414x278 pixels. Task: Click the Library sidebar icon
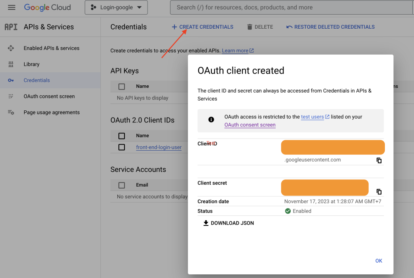tap(11, 64)
